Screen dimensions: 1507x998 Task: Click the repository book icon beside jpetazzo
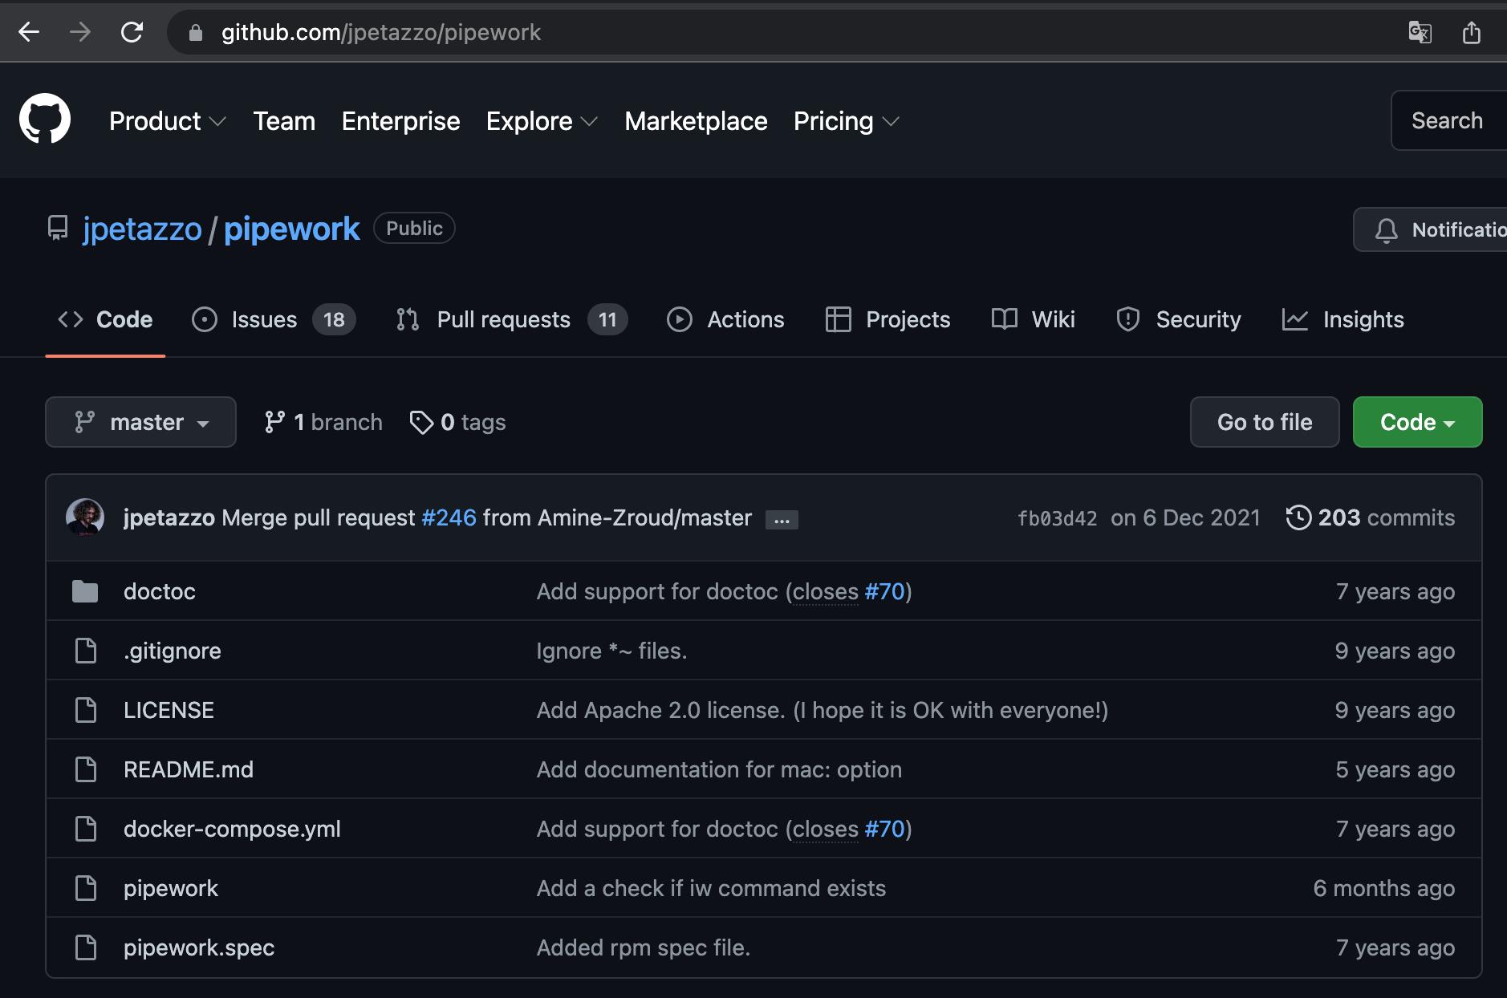[x=58, y=229]
